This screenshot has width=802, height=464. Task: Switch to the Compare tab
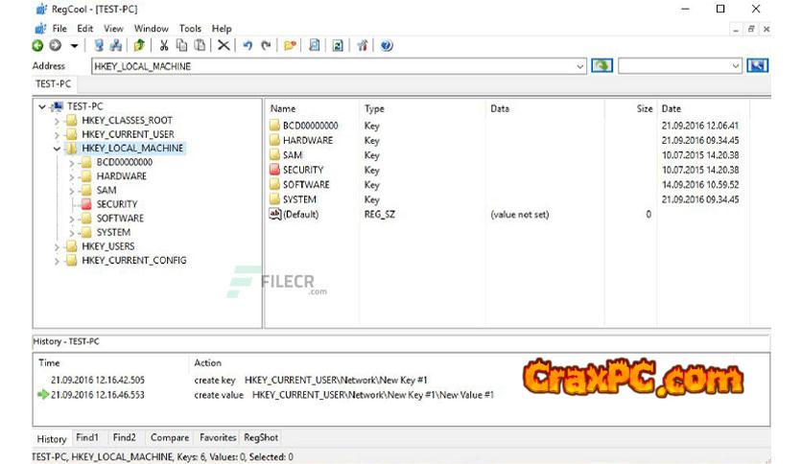point(170,438)
